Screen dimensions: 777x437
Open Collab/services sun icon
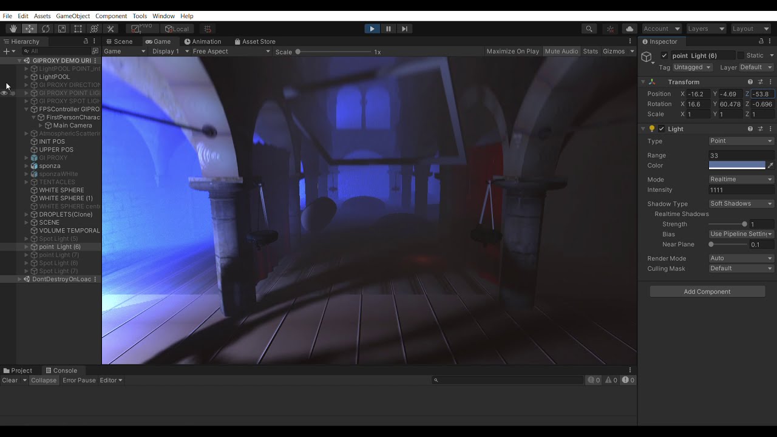pyautogui.click(x=611, y=29)
